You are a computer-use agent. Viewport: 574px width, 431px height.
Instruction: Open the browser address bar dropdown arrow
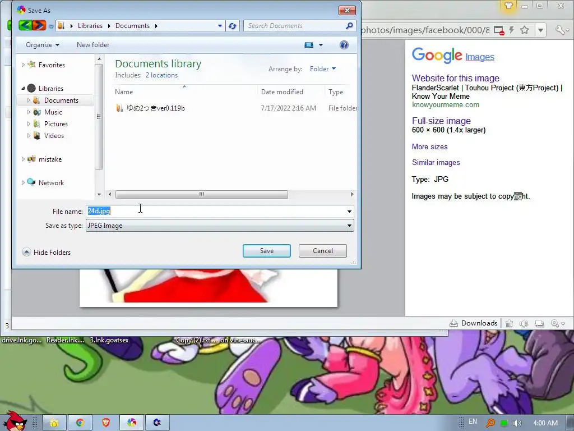click(x=540, y=30)
